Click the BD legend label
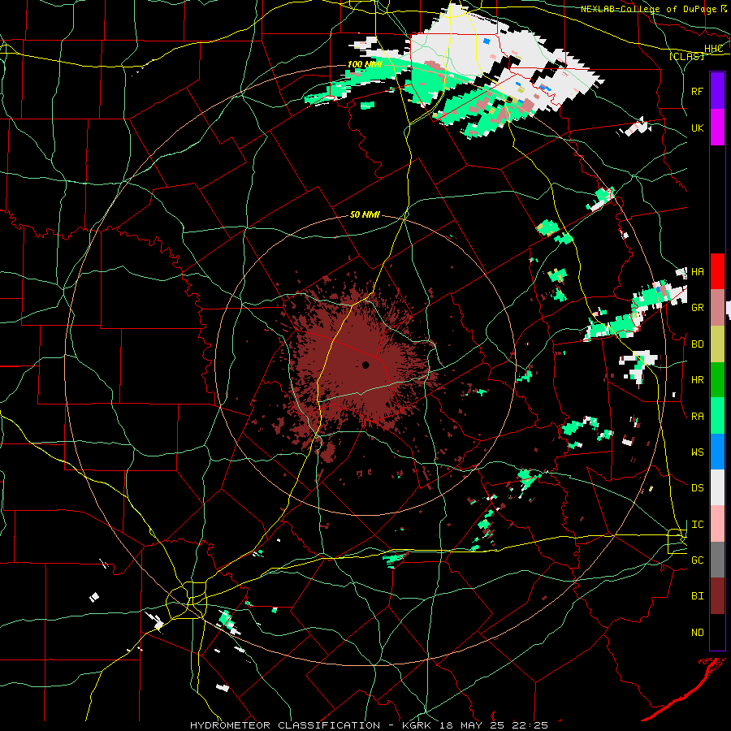 [x=697, y=344]
